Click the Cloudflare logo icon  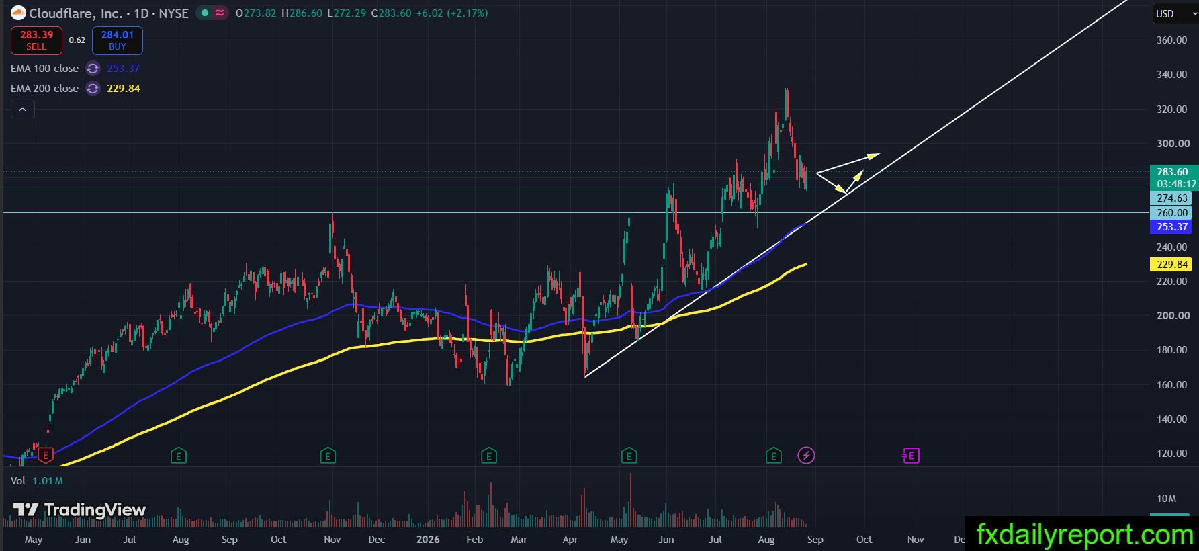(x=18, y=13)
